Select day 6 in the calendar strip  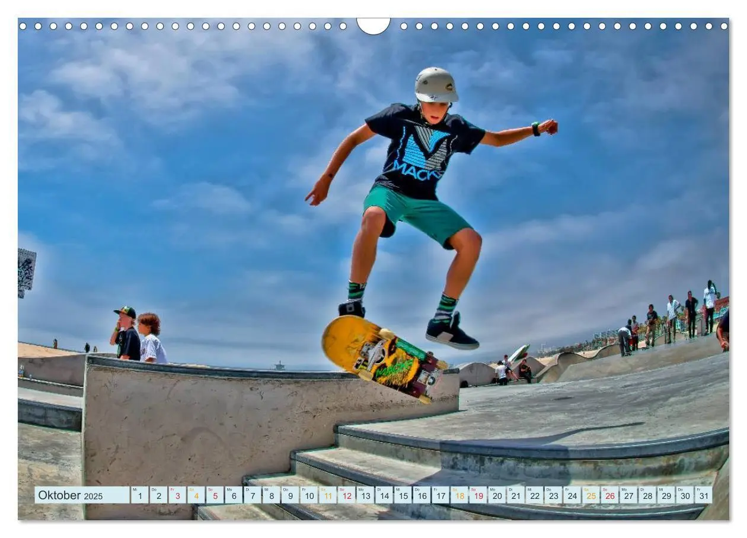[x=234, y=495]
